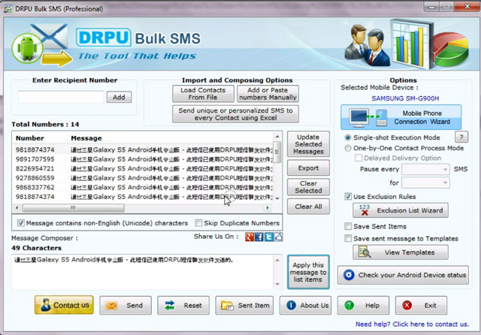The height and width of the screenshot is (335, 481).
Task: Exit the application
Action: point(421,305)
